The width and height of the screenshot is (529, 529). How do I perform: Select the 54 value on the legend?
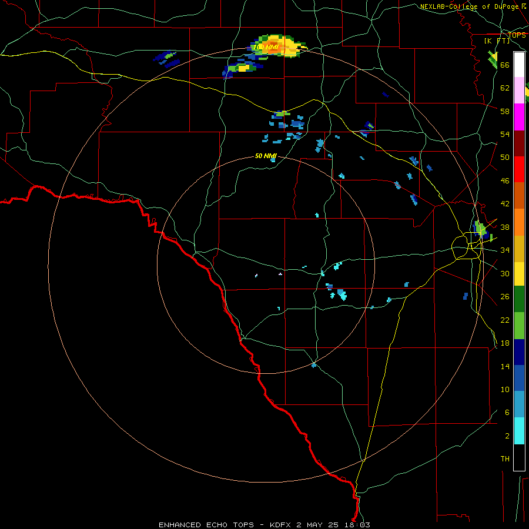tap(505, 134)
